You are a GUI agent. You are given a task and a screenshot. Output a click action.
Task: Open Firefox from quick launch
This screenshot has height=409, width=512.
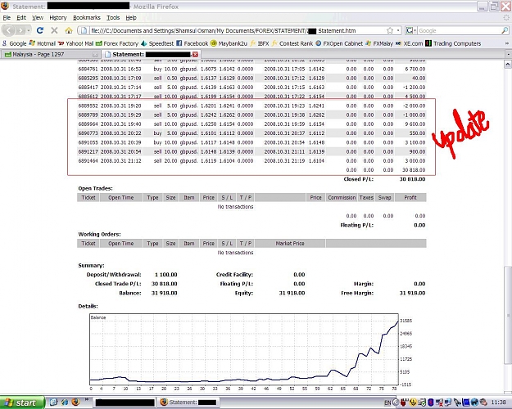pyautogui.click(x=75, y=402)
